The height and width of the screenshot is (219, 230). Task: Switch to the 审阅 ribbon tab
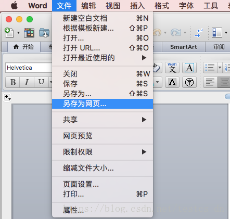[x=219, y=47]
